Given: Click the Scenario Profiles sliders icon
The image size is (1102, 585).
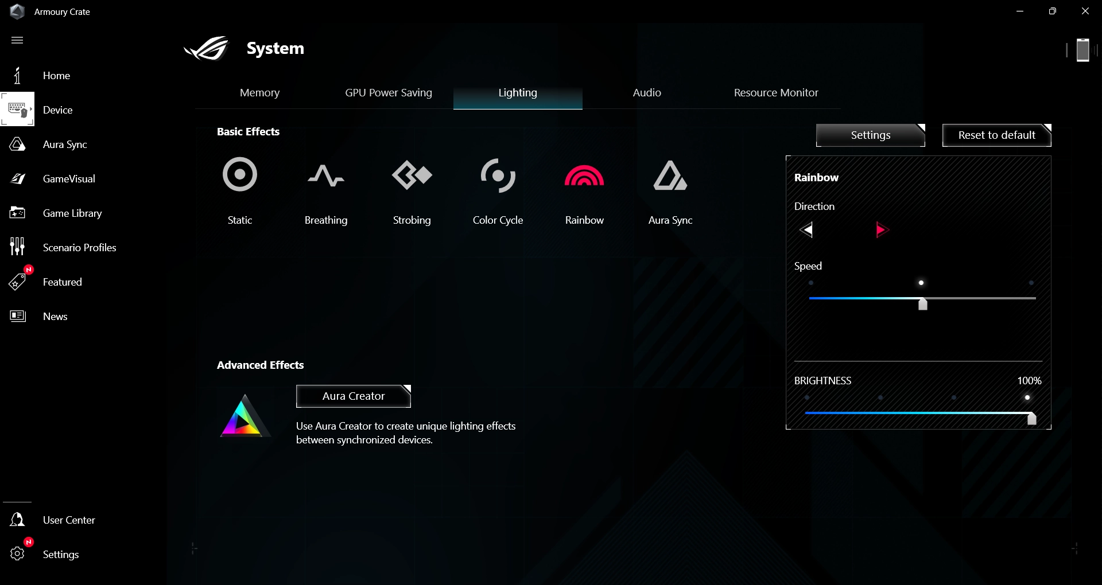Looking at the screenshot, I should [x=17, y=247].
